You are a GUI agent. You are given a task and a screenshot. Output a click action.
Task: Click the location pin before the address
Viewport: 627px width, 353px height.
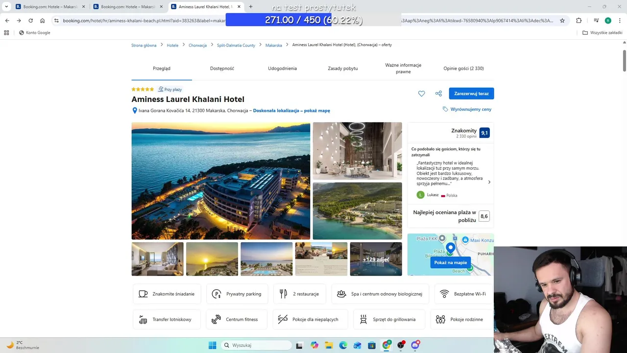pyautogui.click(x=135, y=111)
